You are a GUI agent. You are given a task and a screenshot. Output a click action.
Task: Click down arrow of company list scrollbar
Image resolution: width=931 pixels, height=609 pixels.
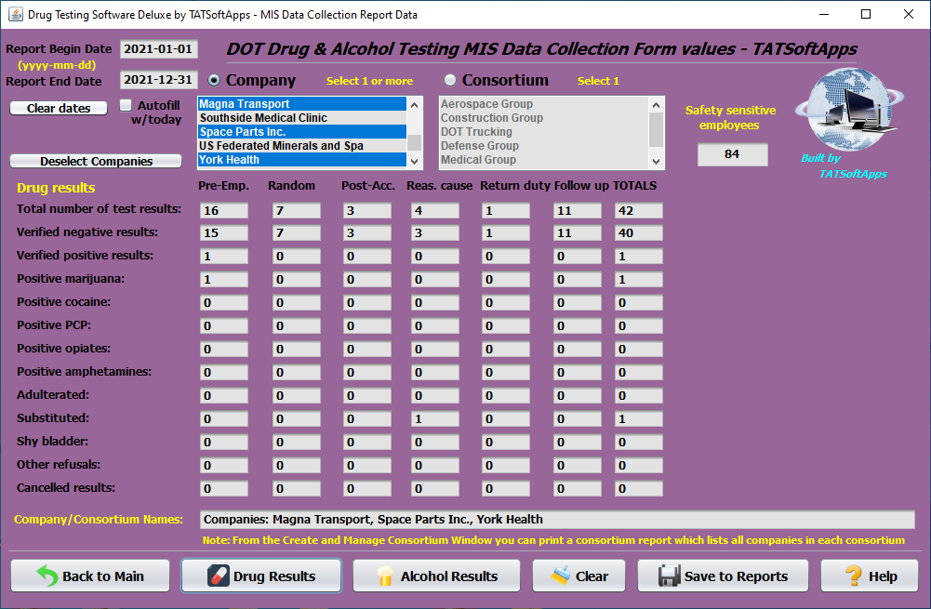click(x=415, y=161)
